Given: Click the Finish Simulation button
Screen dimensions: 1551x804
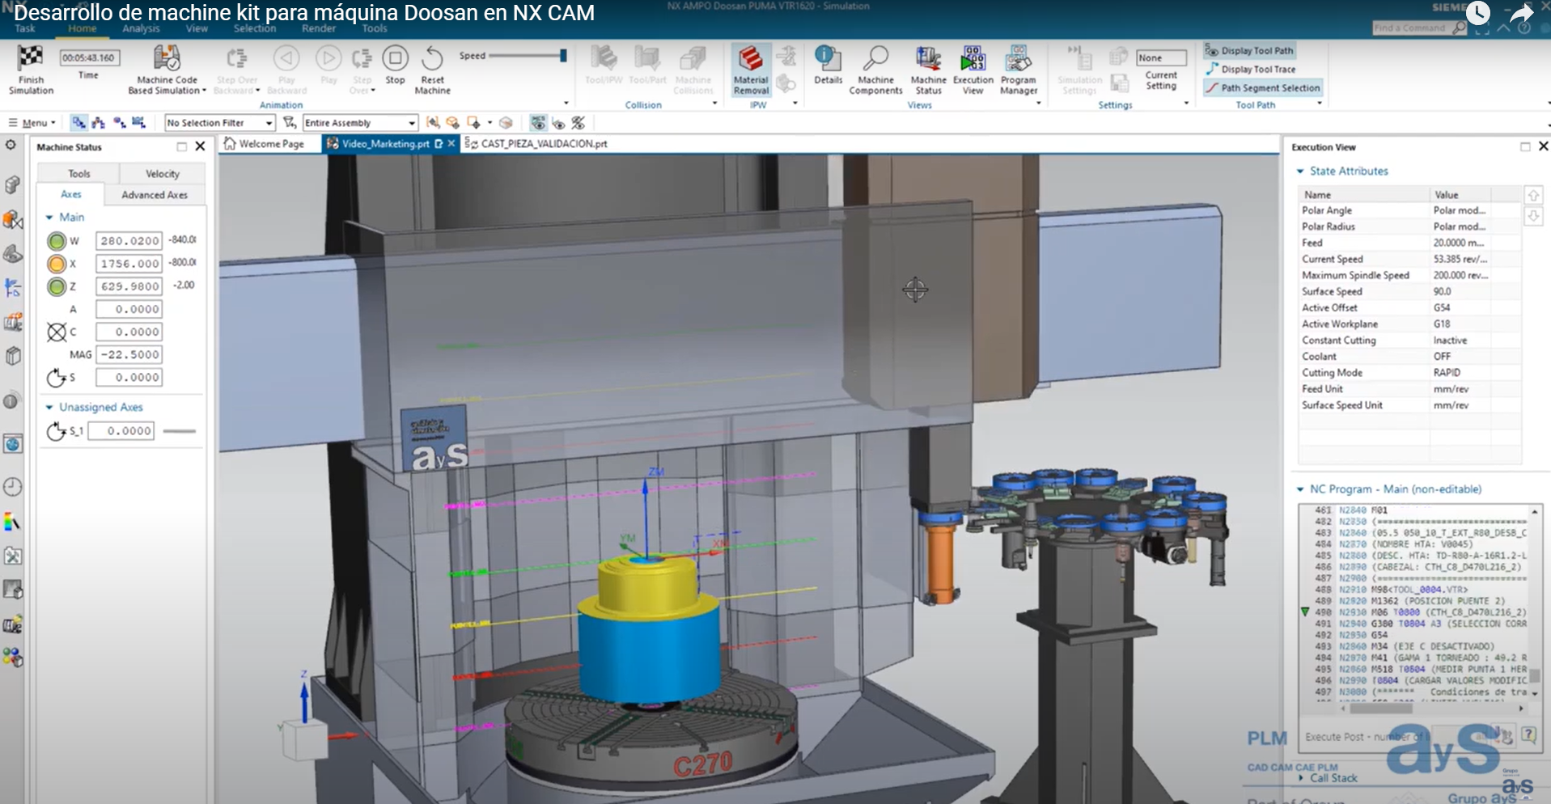Looking at the screenshot, I should tap(31, 69).
